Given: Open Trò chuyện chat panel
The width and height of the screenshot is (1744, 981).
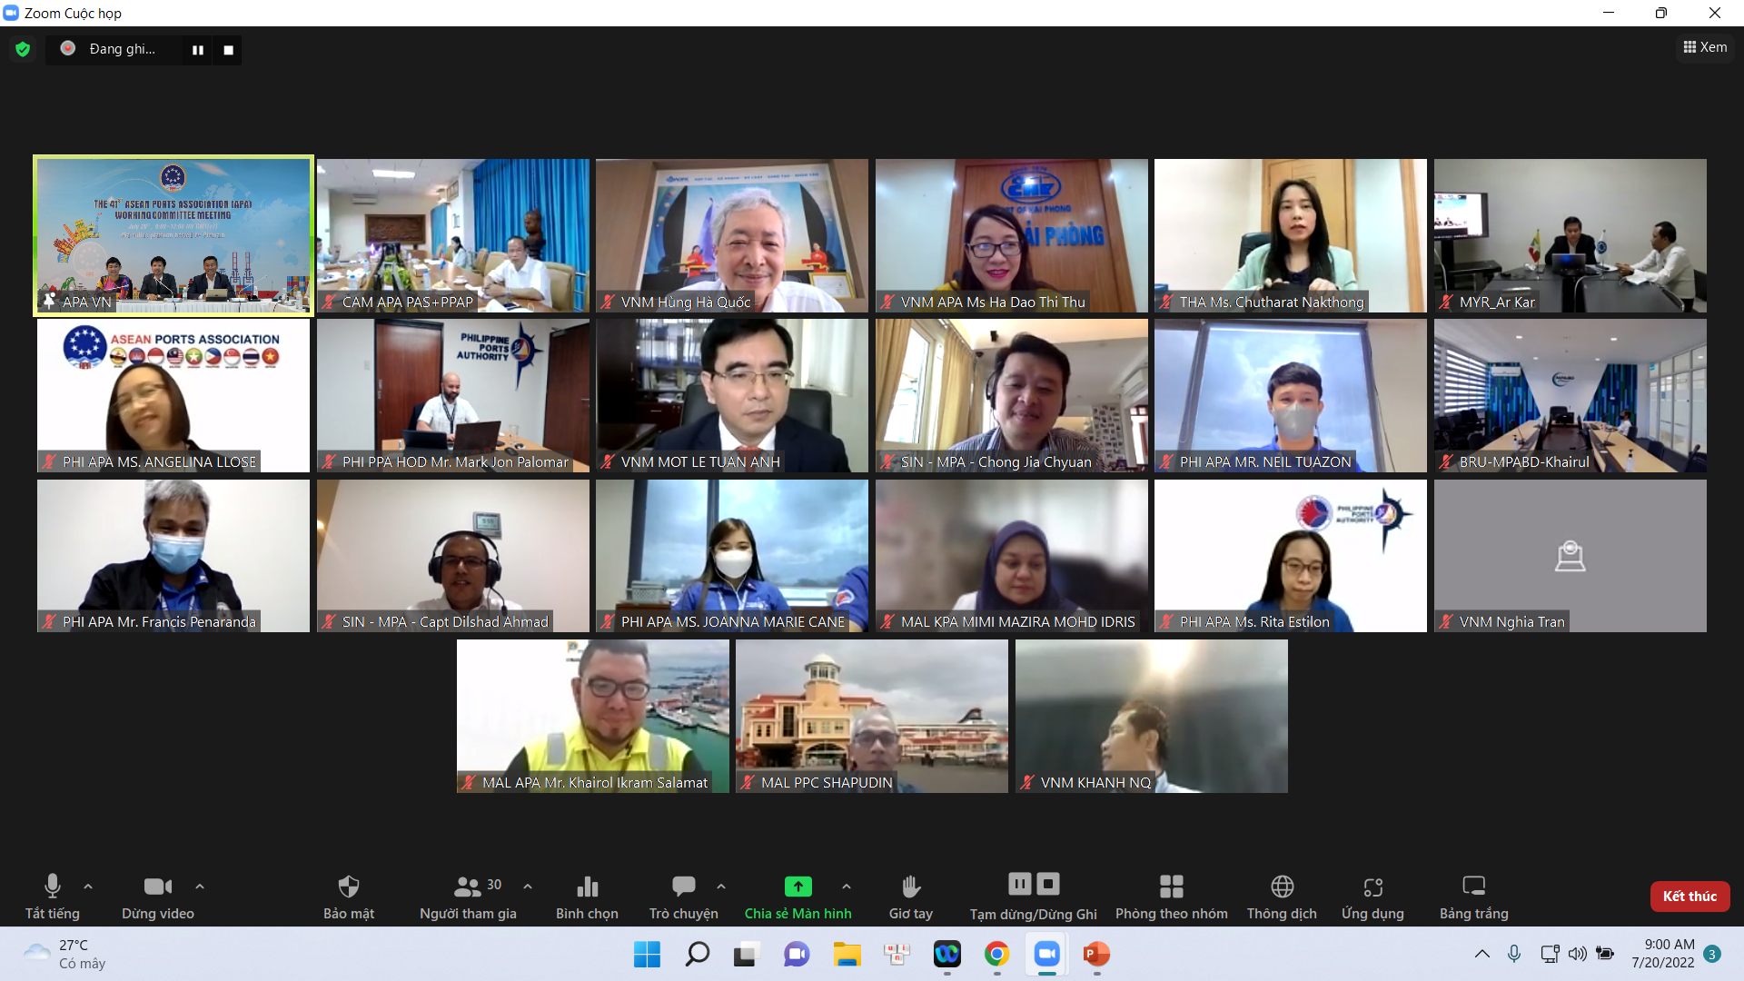Looking at the screenshot, I should point(683,896).
